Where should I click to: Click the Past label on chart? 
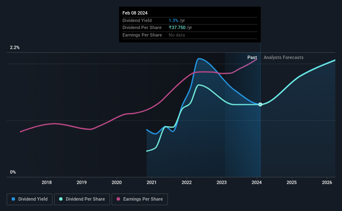[x=252, y=57]
